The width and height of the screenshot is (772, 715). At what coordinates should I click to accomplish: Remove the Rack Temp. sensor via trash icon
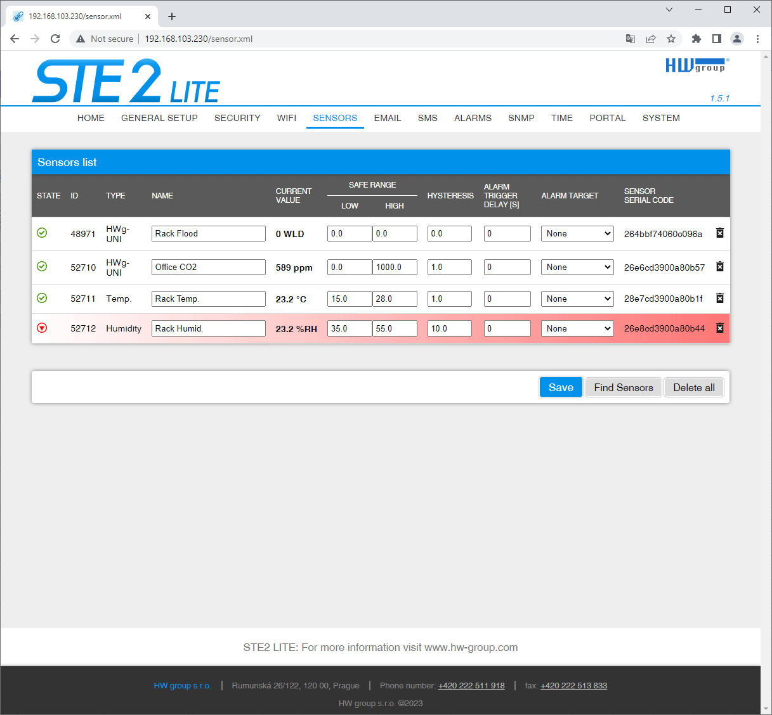click(719, 298)
